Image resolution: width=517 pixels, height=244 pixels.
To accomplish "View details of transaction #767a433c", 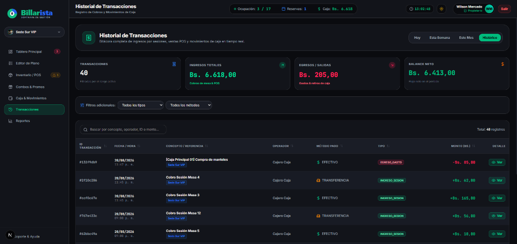I will [x=497, y=216].
